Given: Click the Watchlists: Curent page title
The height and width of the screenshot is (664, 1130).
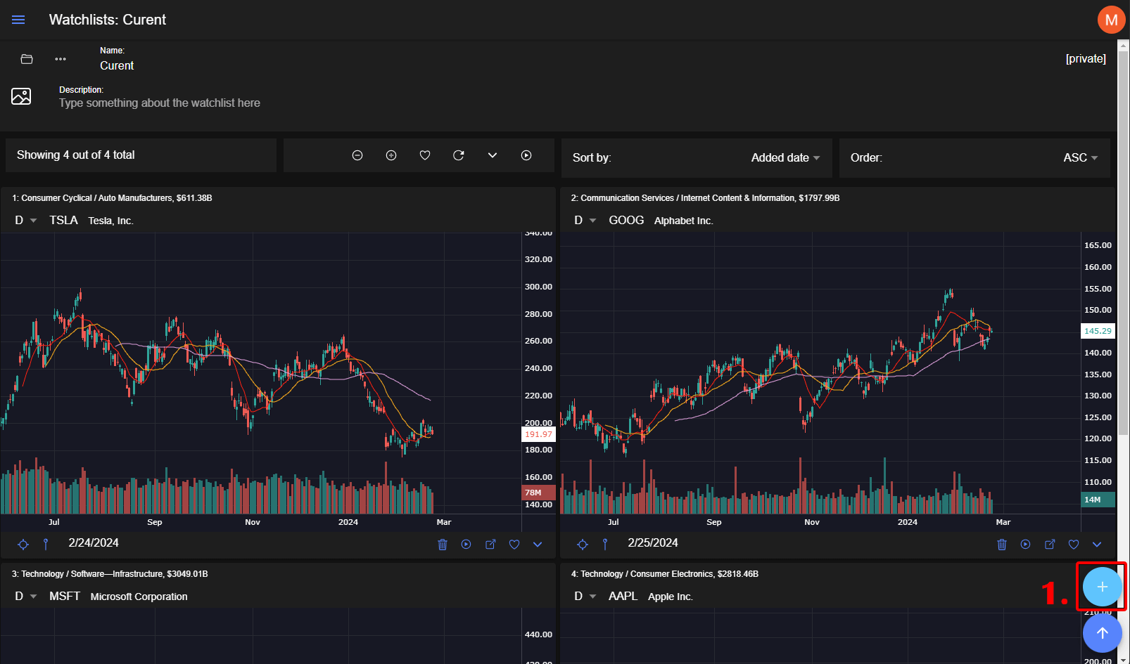Looking at the screenshot, I should [108, 20].
